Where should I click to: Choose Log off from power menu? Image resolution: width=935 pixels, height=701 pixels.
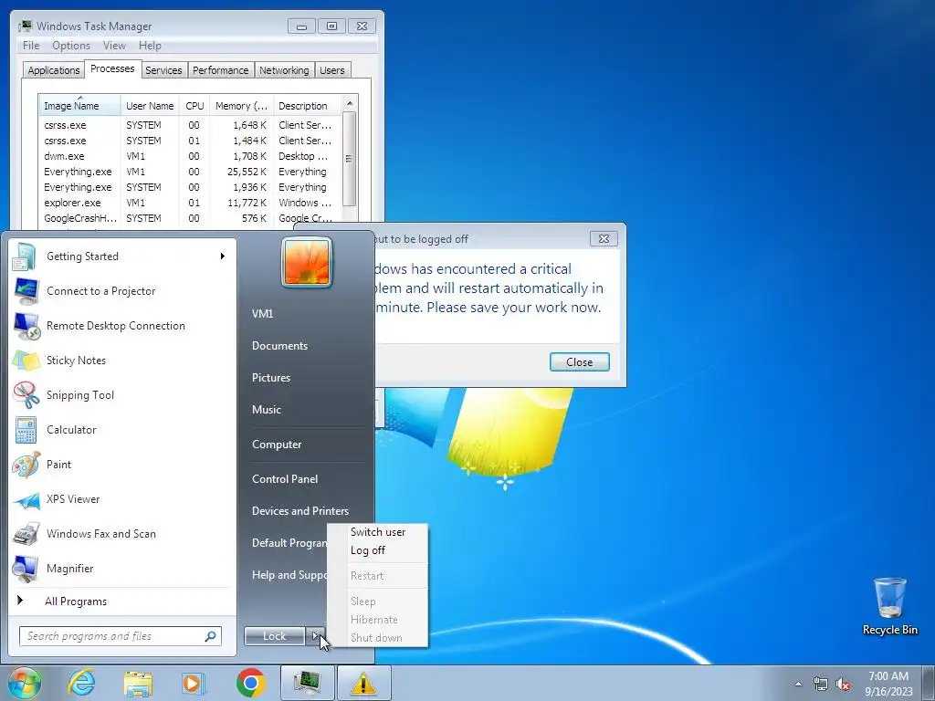click(x=377, y=550)
